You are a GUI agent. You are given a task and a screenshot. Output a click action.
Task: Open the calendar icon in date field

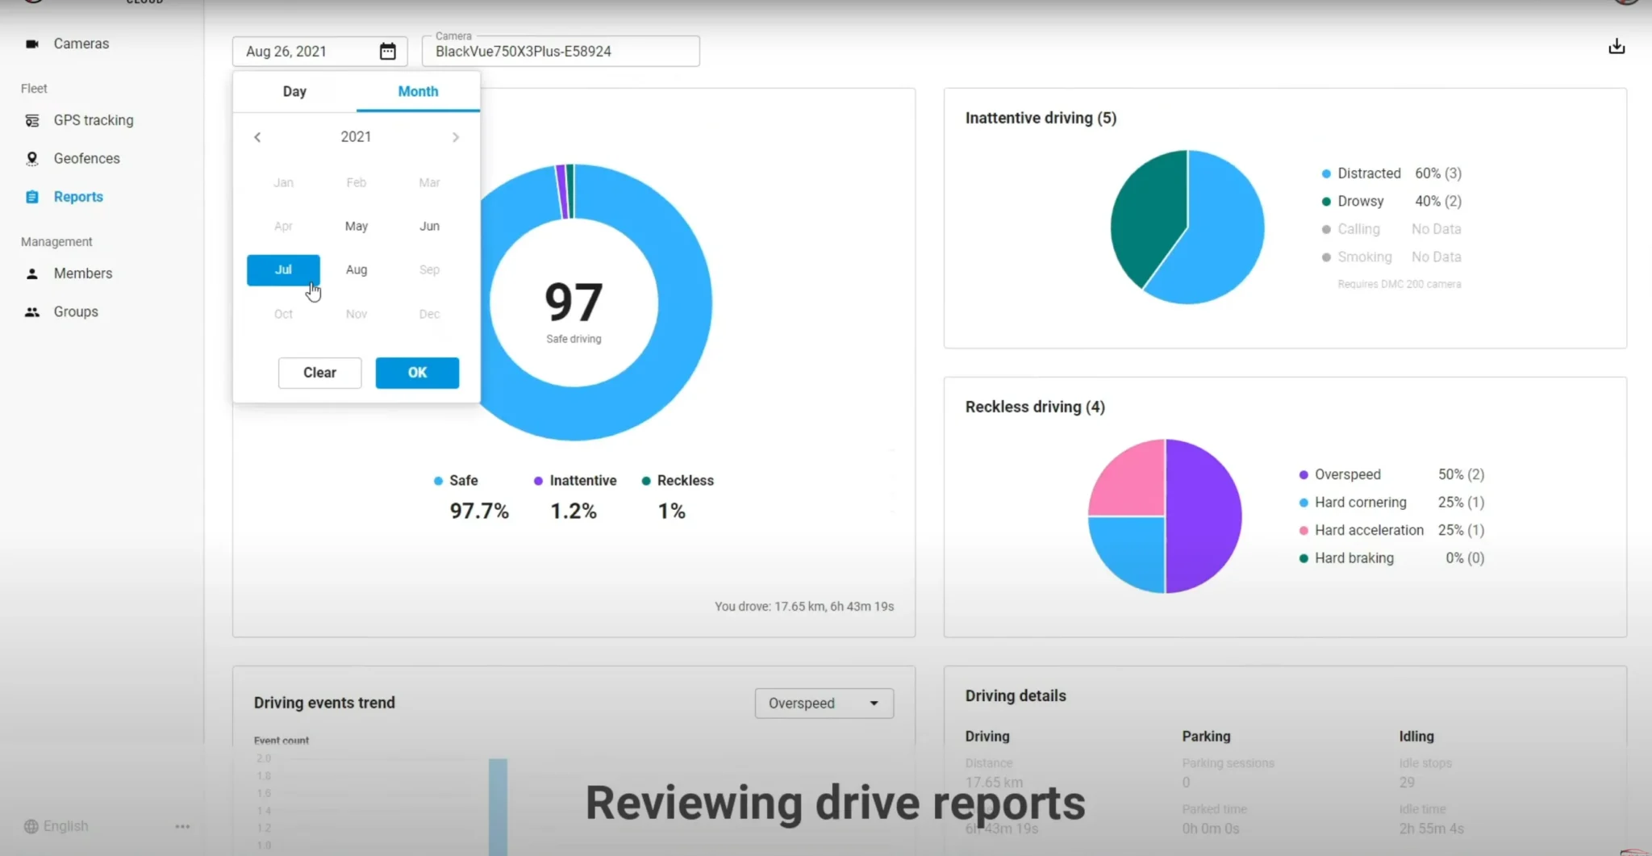(x=388, y=52)
